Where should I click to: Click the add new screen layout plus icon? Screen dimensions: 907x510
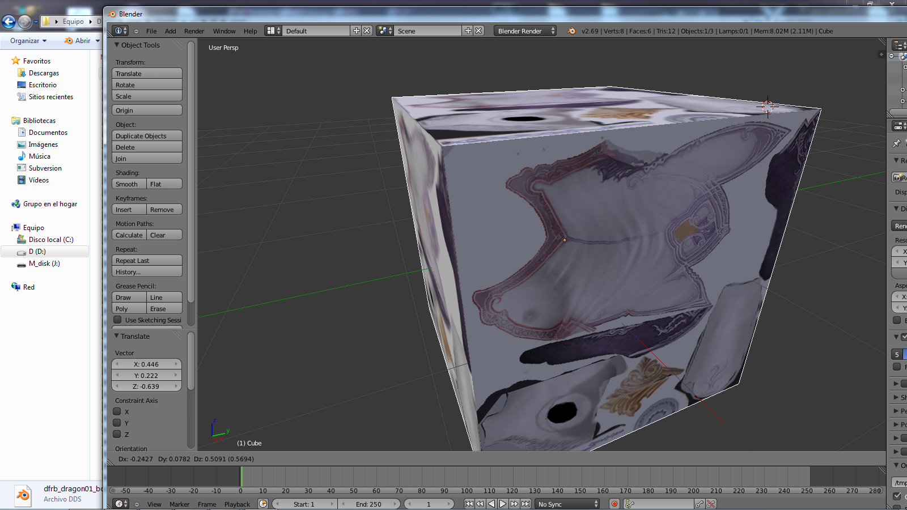(356, 31)
